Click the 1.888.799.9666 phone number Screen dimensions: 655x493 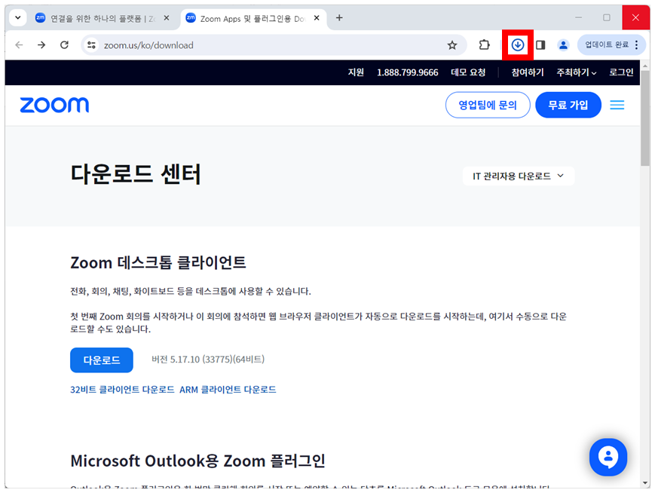[x=407, y=72]
